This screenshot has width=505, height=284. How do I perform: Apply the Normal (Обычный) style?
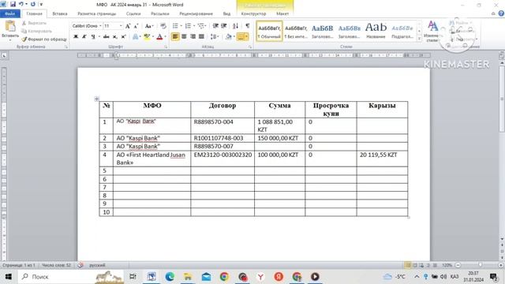tap(269, 32)
